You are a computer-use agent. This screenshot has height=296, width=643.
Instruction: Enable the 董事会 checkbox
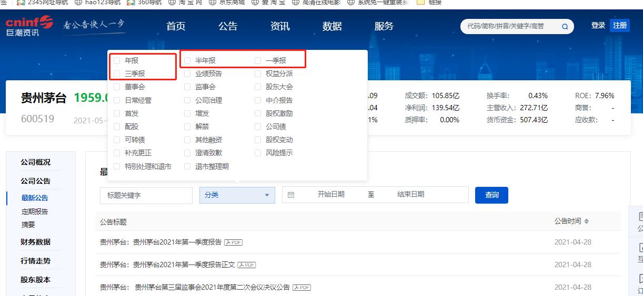(x=117, y=87)
